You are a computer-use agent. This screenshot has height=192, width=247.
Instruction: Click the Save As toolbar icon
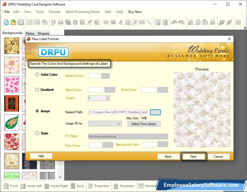pos(37,22)
